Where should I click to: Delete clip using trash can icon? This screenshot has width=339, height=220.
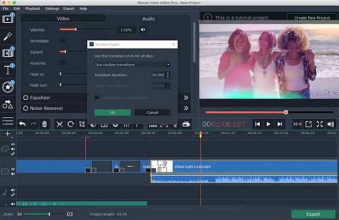44,125
